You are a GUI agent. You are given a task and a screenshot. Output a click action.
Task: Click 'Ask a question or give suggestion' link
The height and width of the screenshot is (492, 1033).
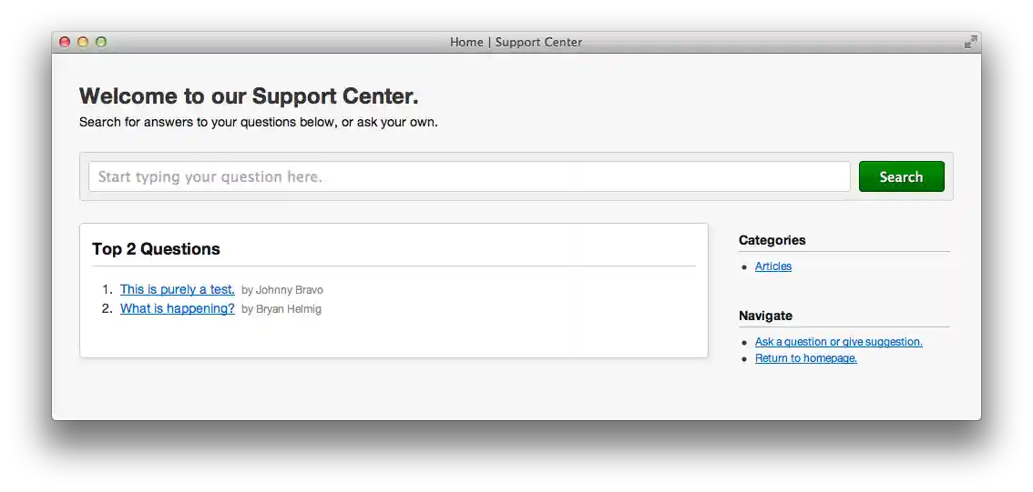point(838,342)
